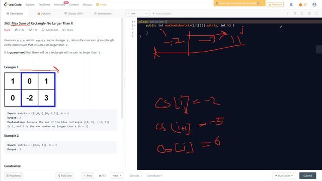This screenshot has height=181, width=322.
Task: Click the curly braces format code icon
Action: (x=295, y=14)
